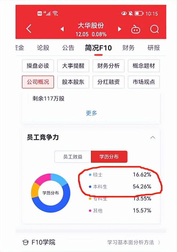Collapse the 员工竞争力 section
Screen dimensions: 177x252
click(x=152, y=137)
